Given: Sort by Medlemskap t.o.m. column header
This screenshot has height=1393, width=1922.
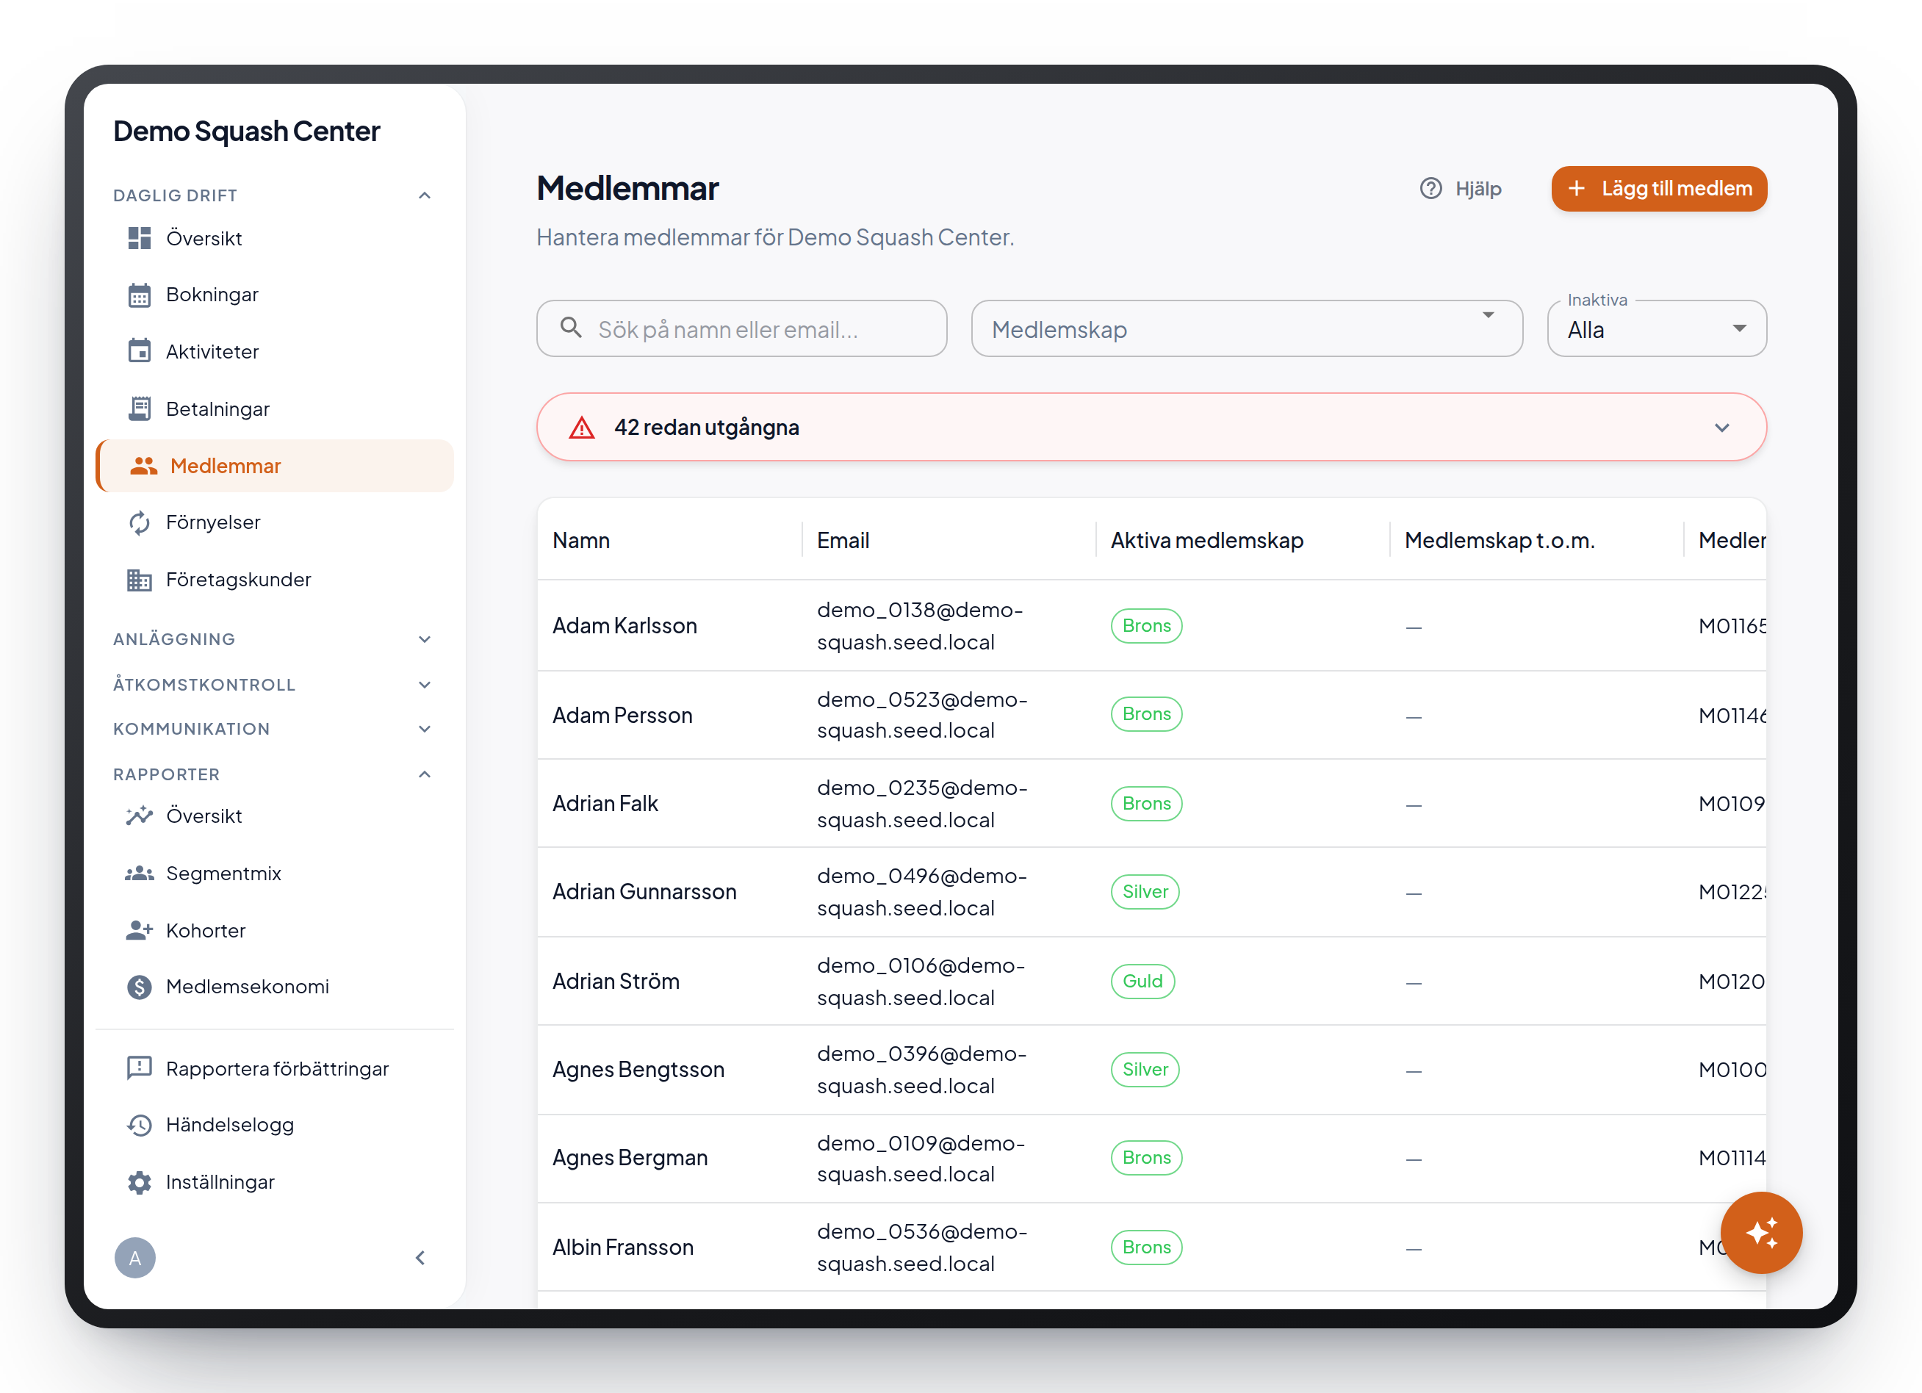Looking at the screenshot, I should [1499, 540].
